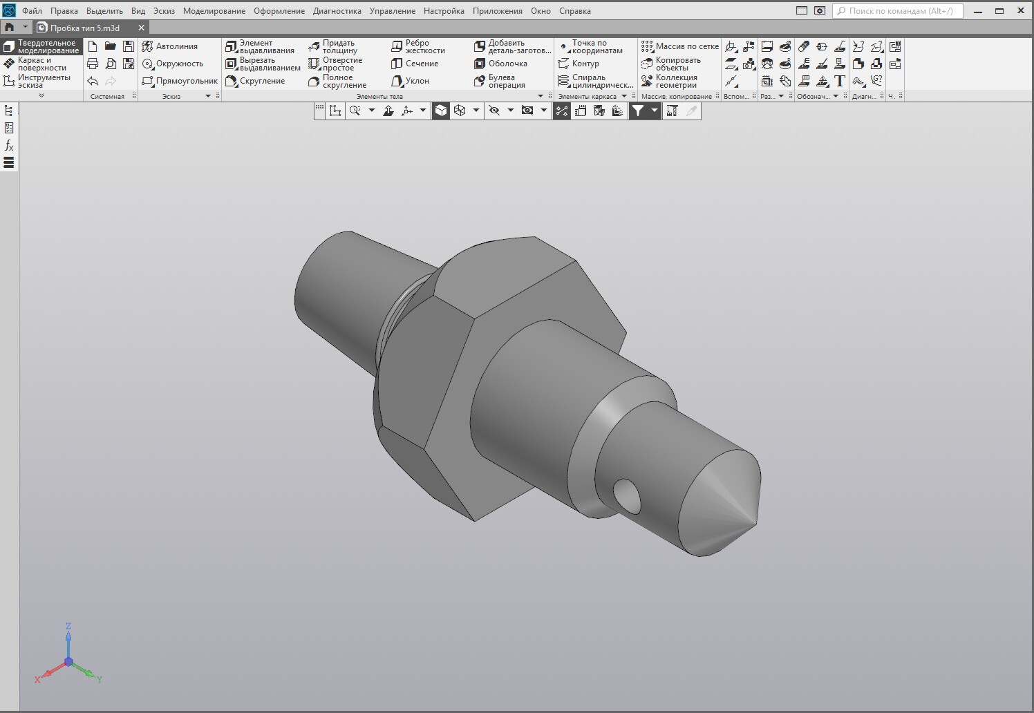Viewport: 1034px width, 713px height.
Task: Click the horizontal lines sidebar panel icon
Action: [9, 163]
